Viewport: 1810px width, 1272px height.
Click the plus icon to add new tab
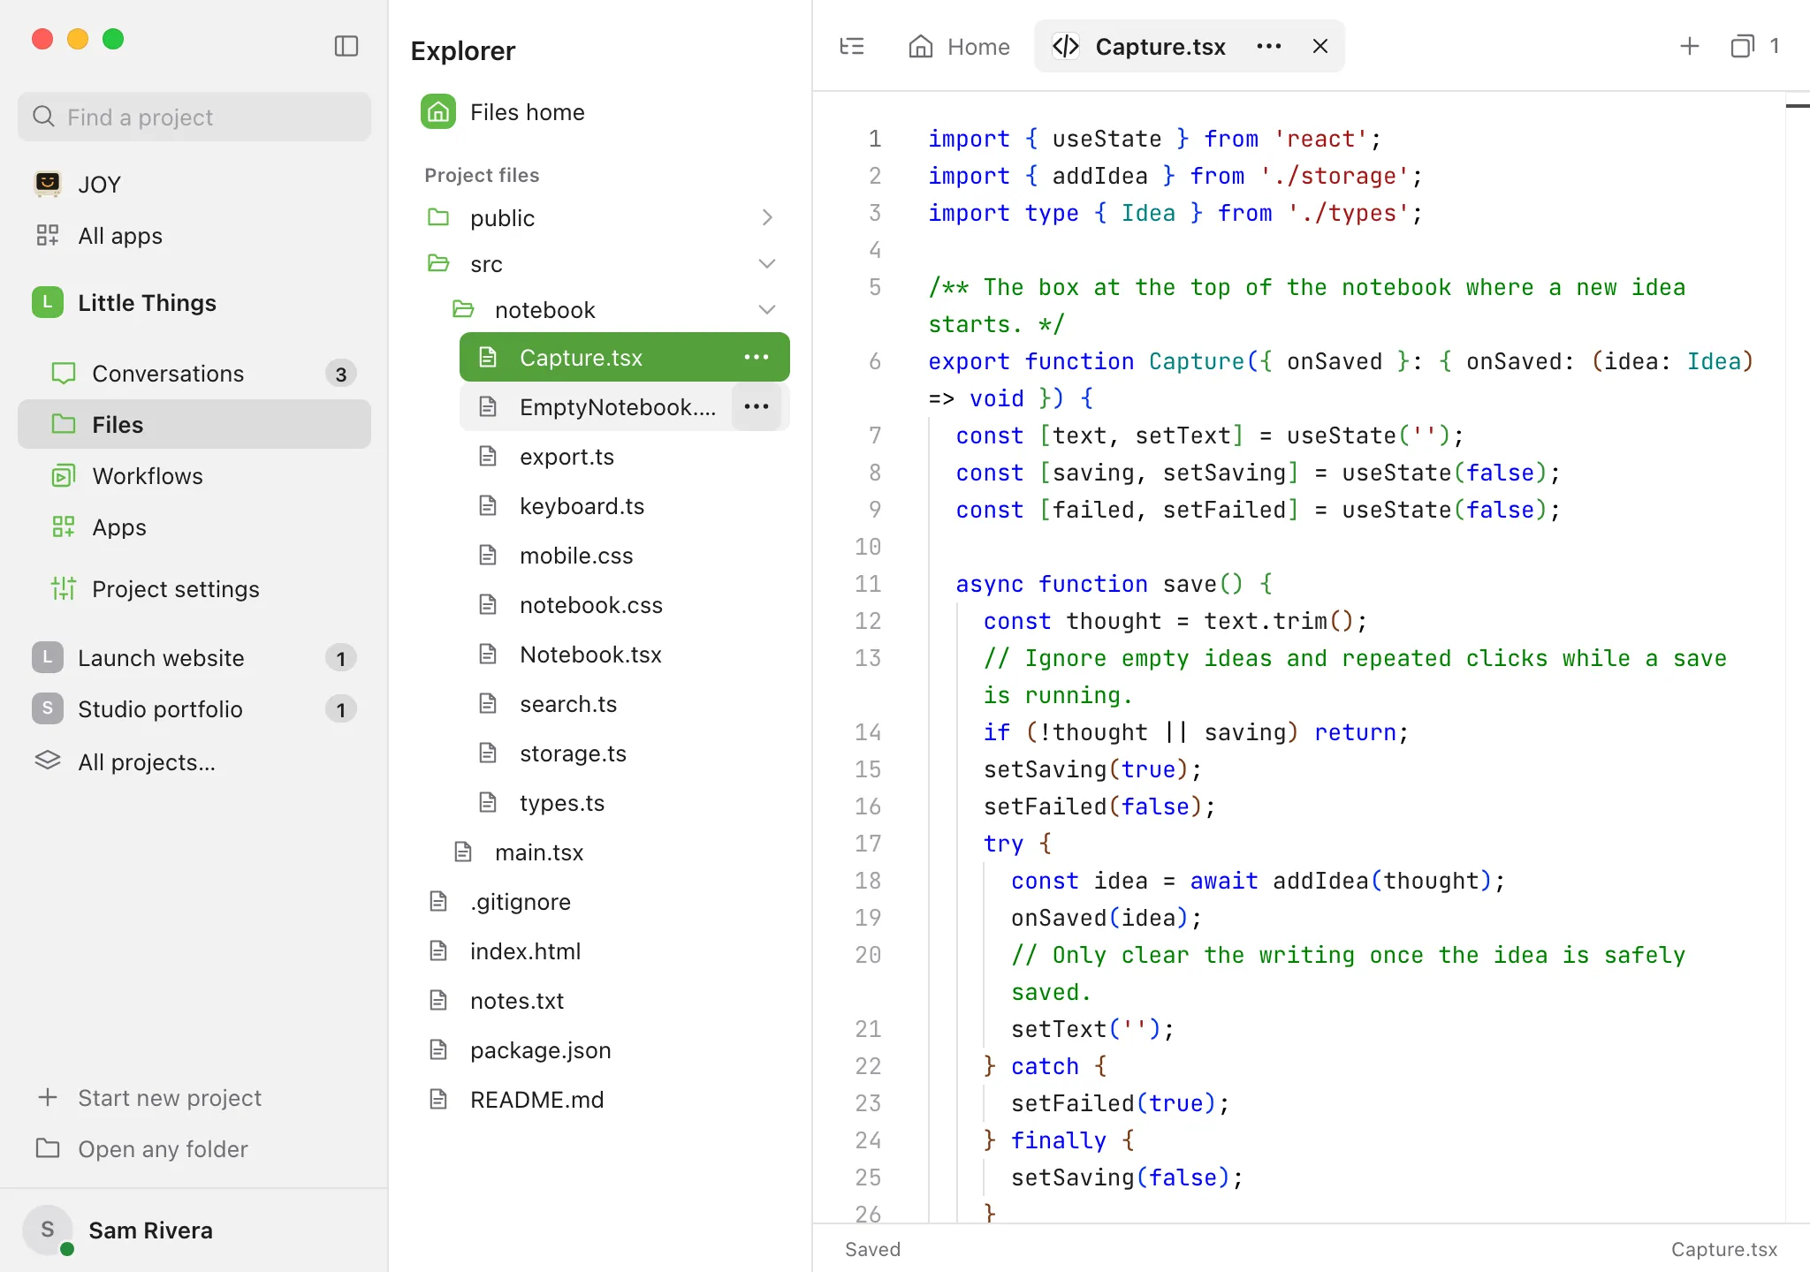(1690, 46)
